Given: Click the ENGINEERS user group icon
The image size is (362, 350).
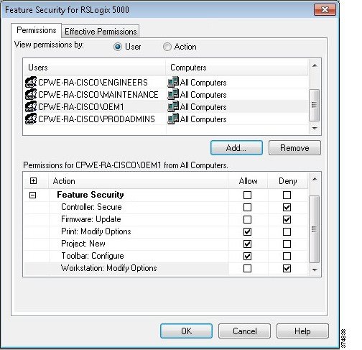Looking at the screenshot, I should point(31,82).
